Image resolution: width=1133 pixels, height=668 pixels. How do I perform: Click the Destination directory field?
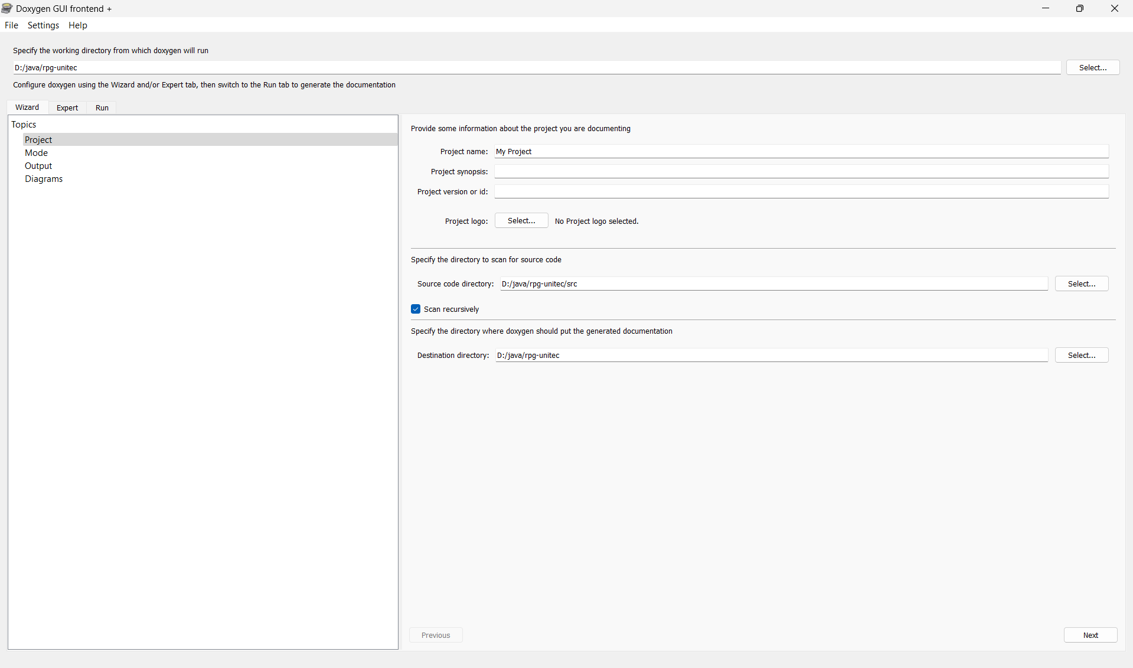(x=771, y=355)
